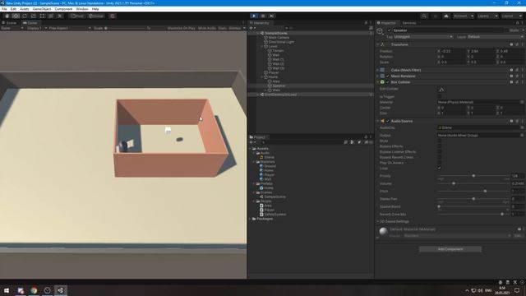Toggle Maximize On Play
The height and width of the screenshot is (296, 526).
coord(181,28)
